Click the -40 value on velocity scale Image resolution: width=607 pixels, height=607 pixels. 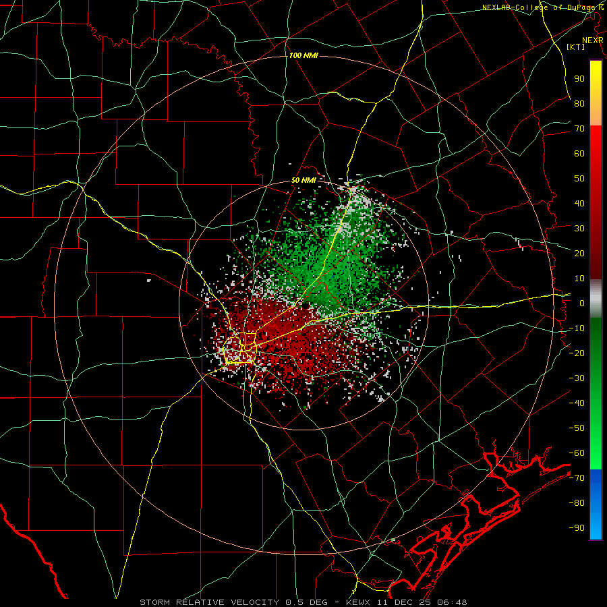[577, 403]
